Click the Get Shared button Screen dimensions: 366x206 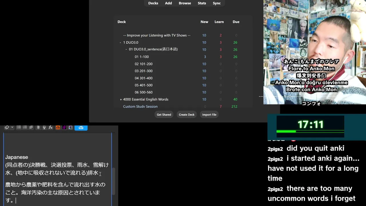(x=164, y=115)
